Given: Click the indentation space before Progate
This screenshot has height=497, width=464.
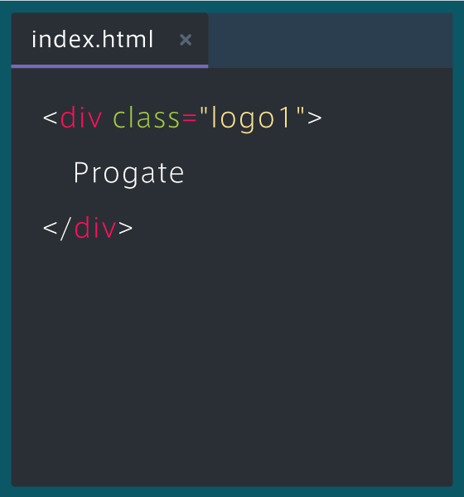Looking at the screenshot, I should (x=58, y=173).
